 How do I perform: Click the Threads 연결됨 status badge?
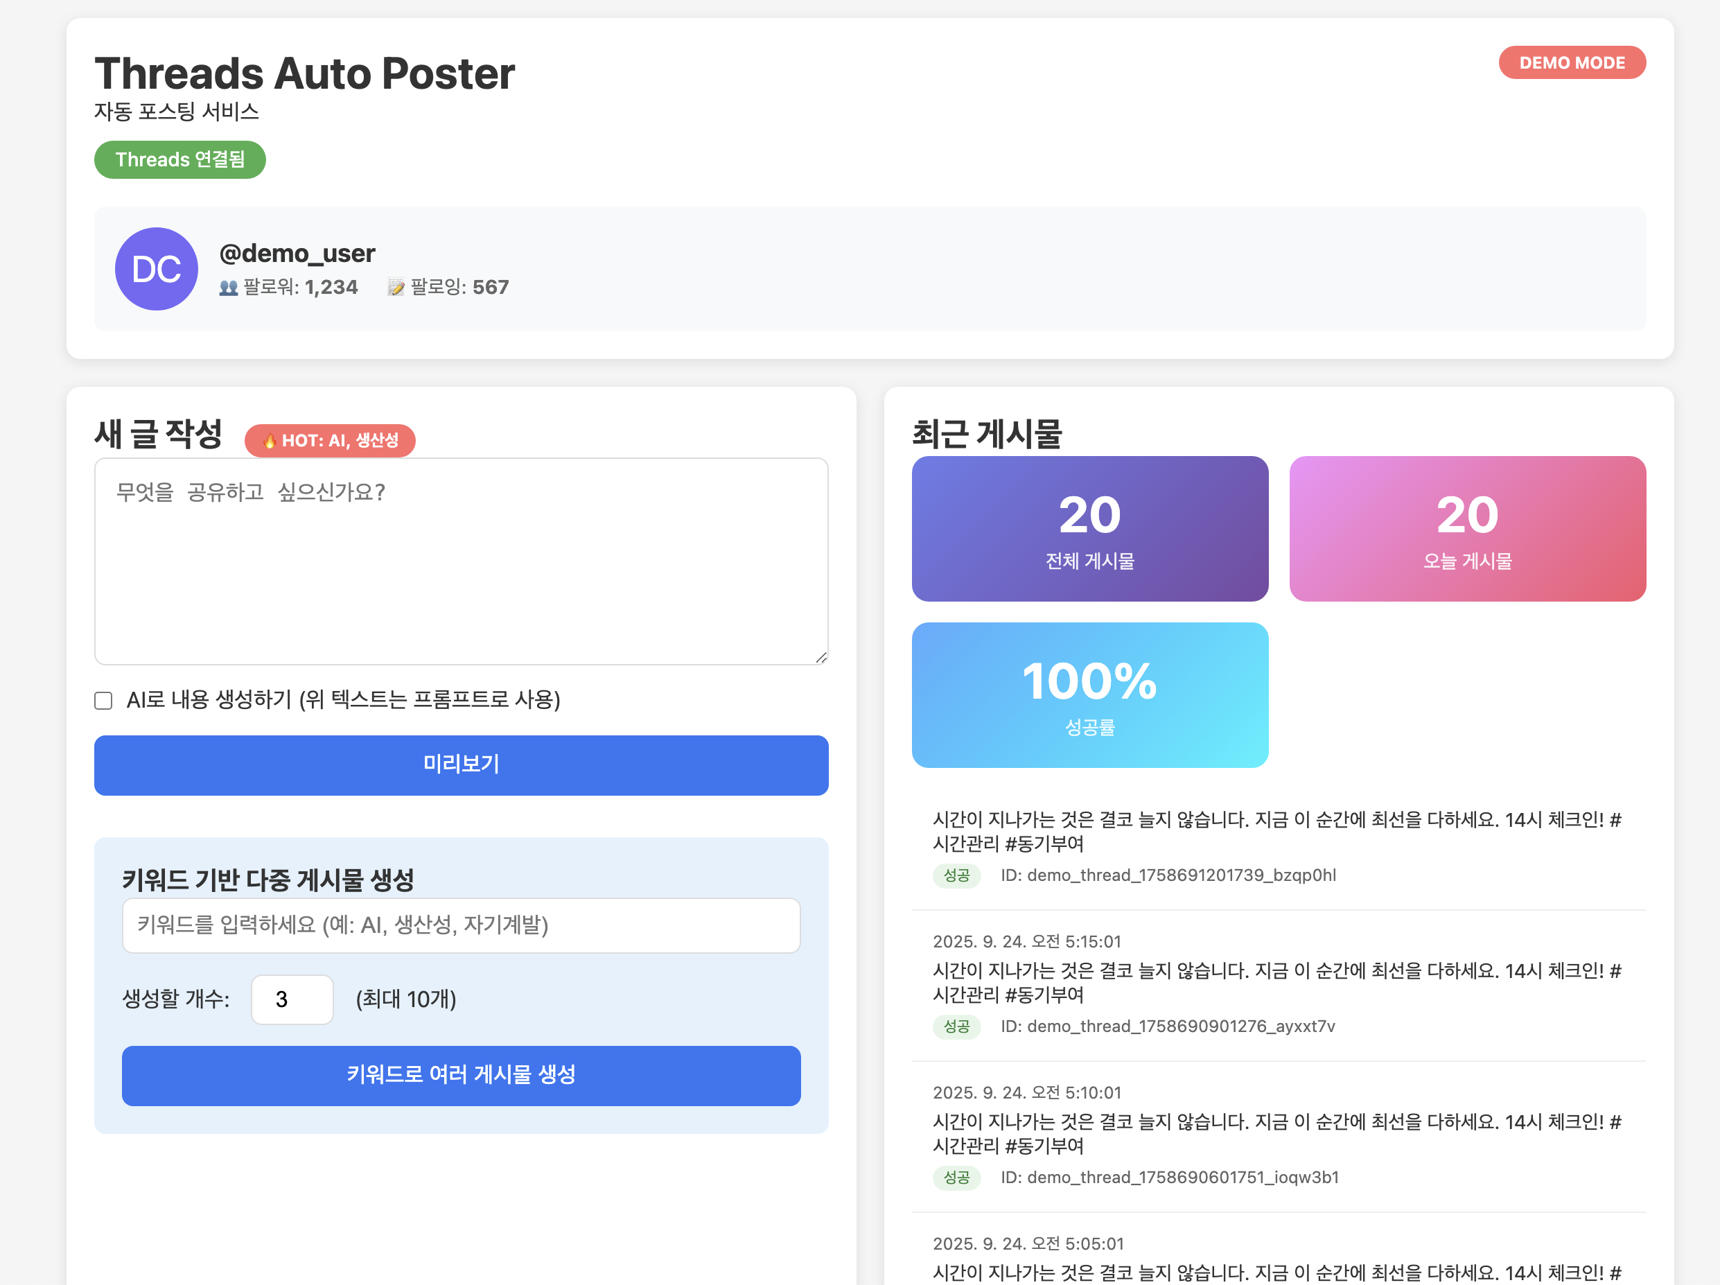tap(179, 160)
